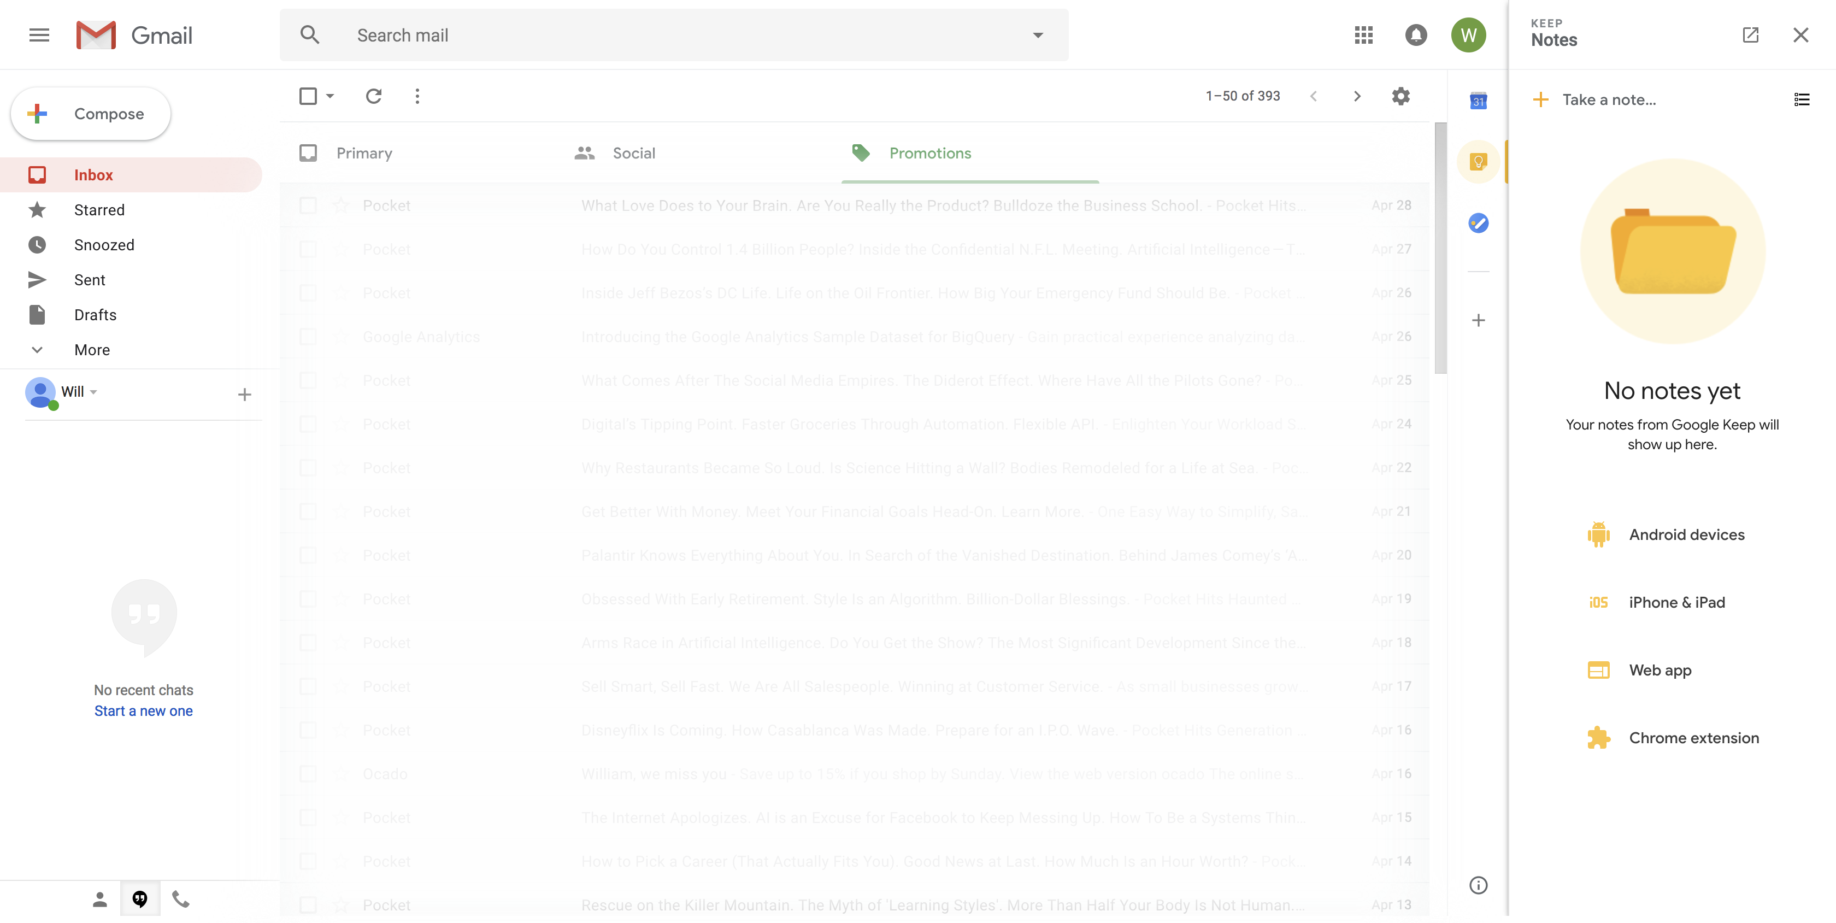1836x923 pixels.
Task: Go to the older messages page
Action: coord(1357,96)
